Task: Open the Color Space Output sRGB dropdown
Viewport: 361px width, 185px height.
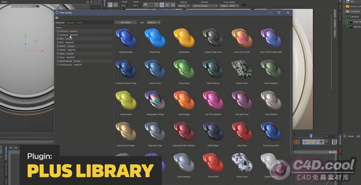Action: (x=229, y=5)
